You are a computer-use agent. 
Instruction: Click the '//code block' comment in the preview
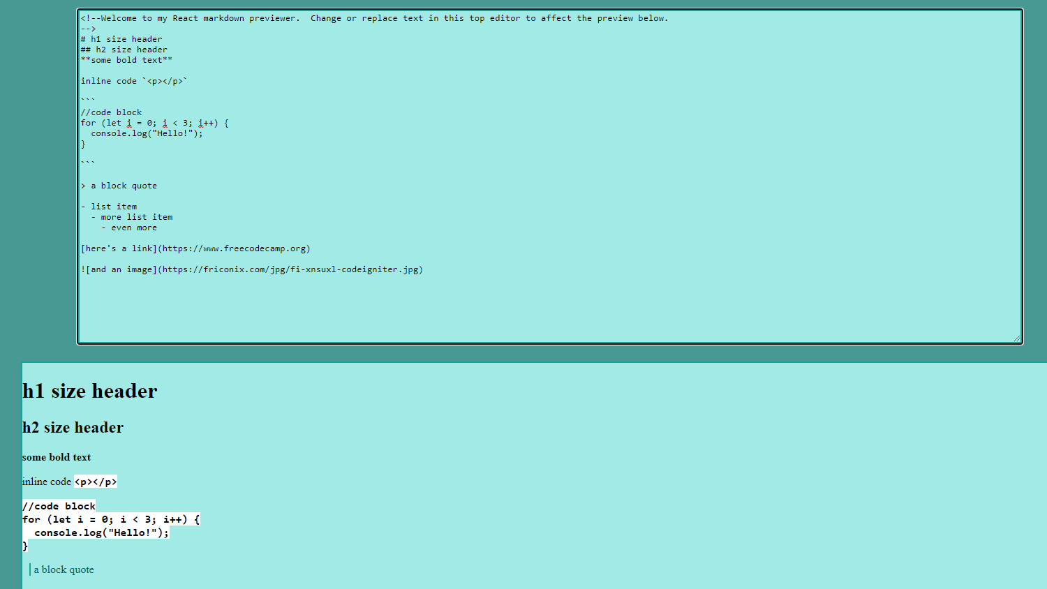pyautogui.click(x=59, y=505)
